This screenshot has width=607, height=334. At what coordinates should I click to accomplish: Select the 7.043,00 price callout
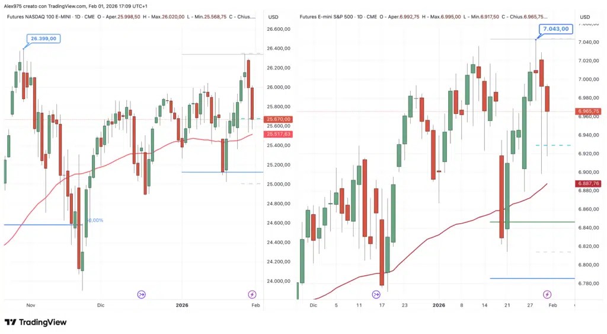coord(556,28)
